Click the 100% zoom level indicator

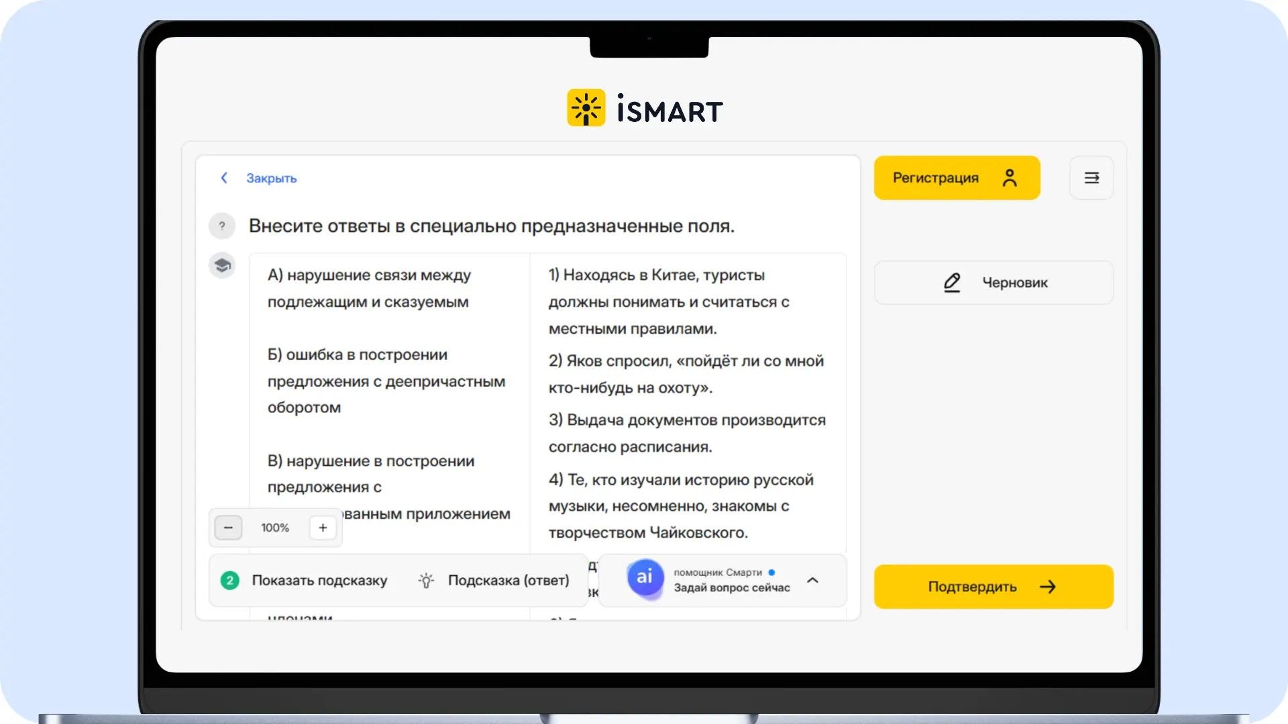click(x=275, y=528)
